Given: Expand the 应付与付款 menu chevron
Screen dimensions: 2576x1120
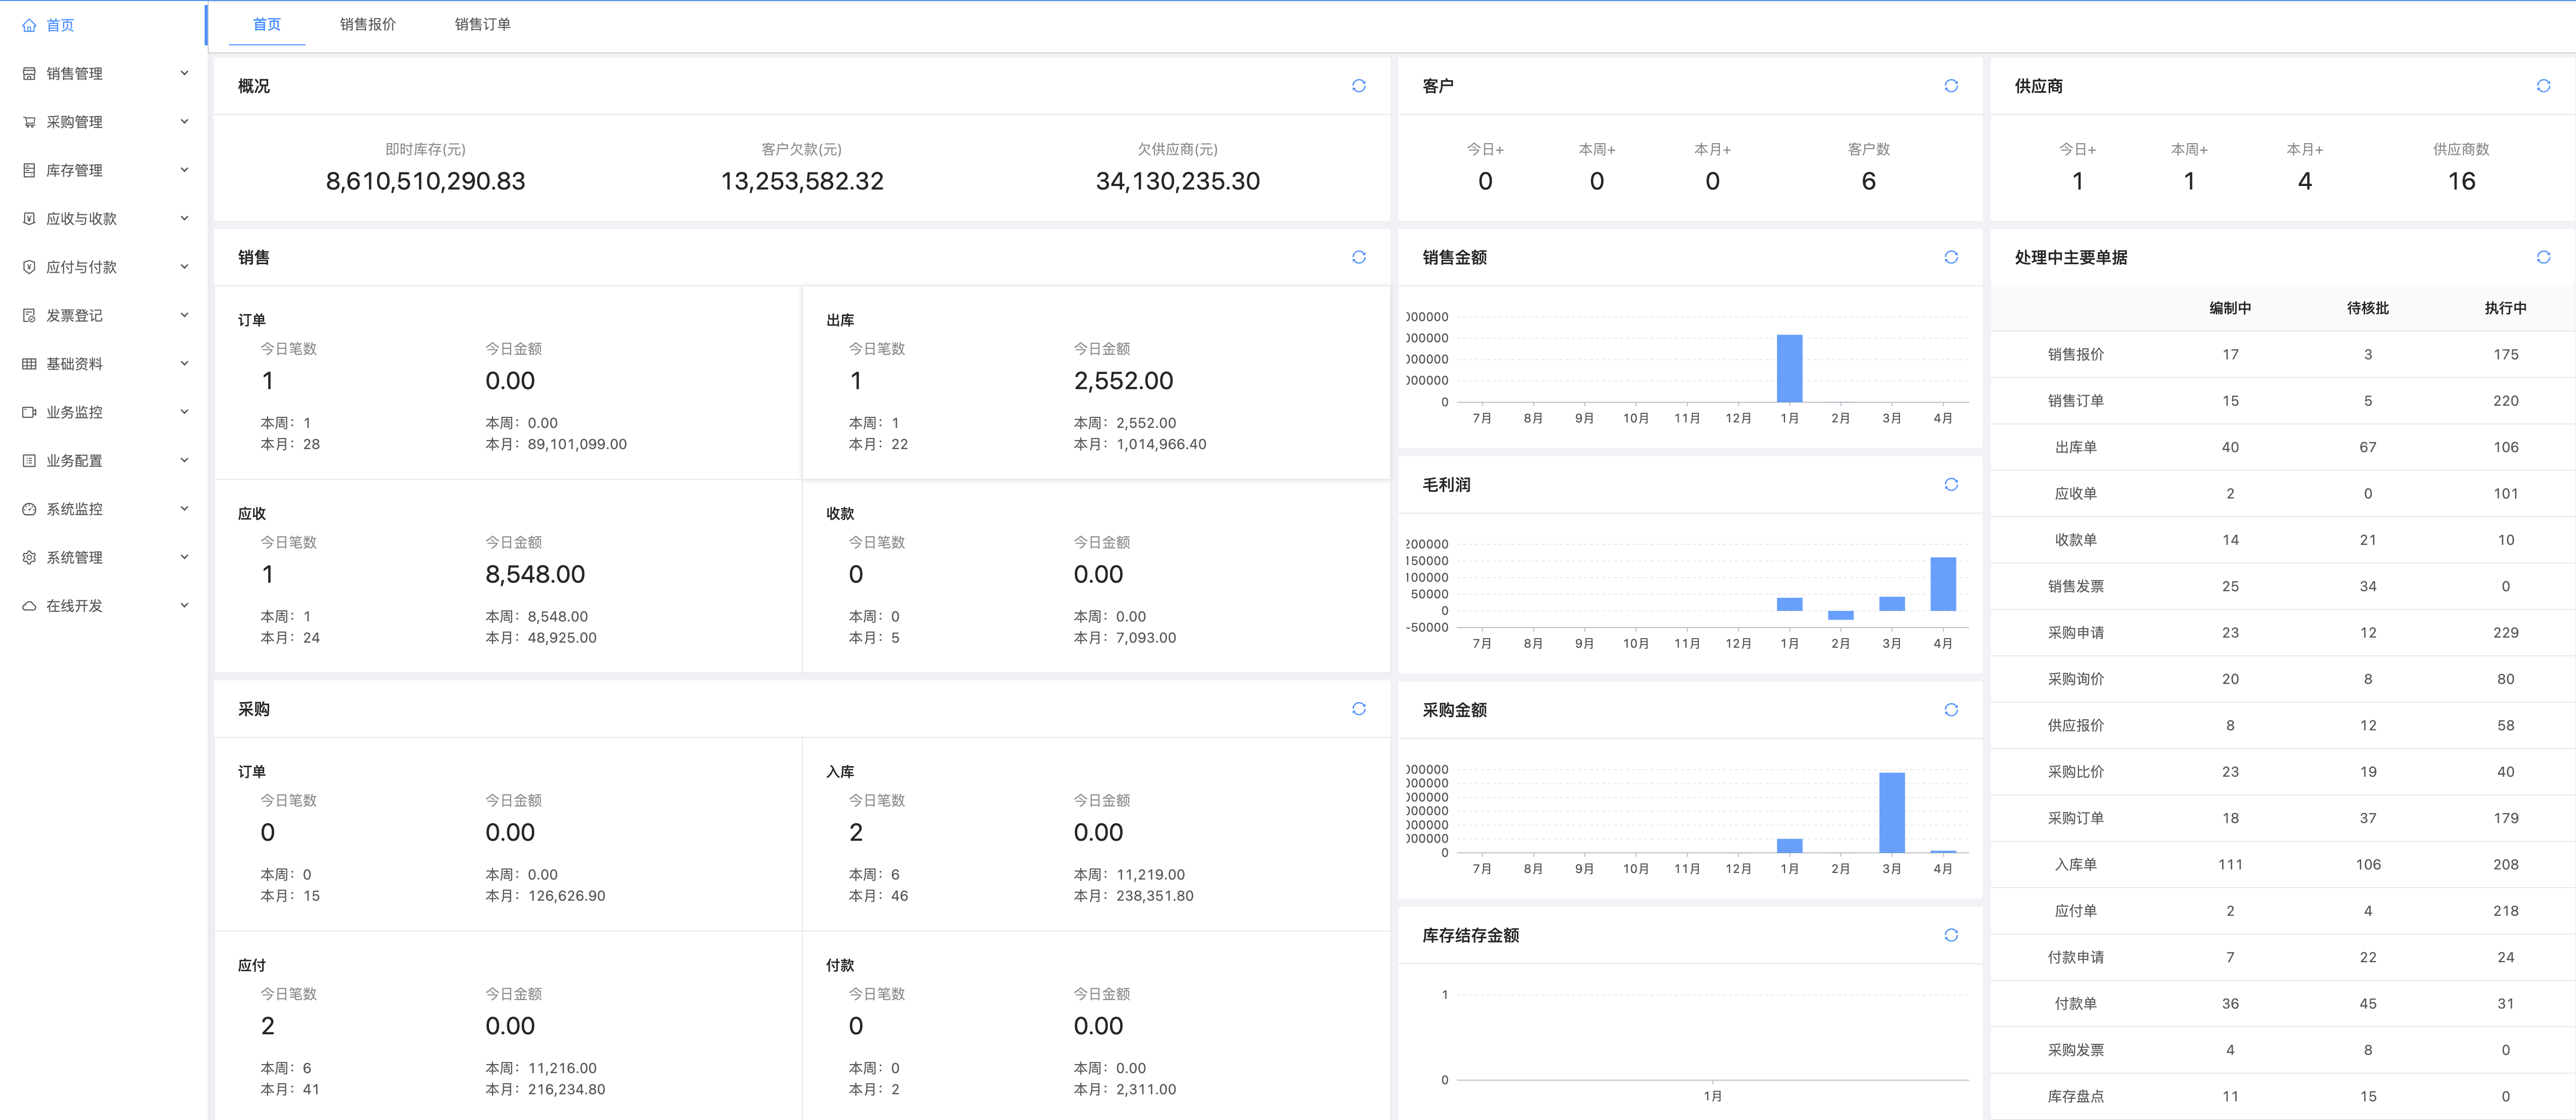Looking at the screenshot, I should point(184,266).
